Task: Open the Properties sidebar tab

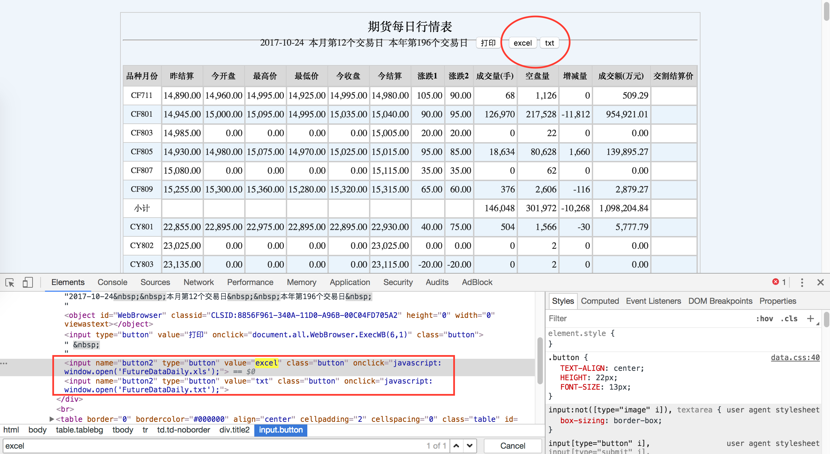Action: tap(778, 301)
